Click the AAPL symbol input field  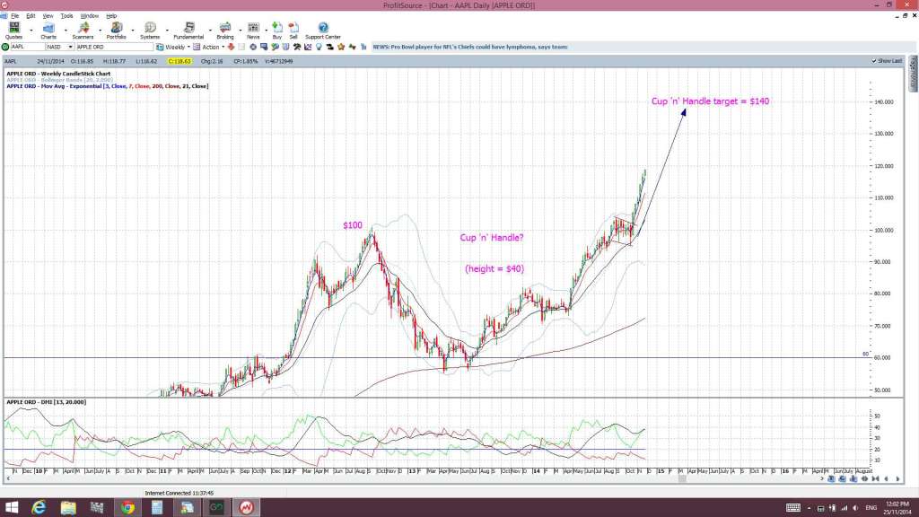pos(28,47)
